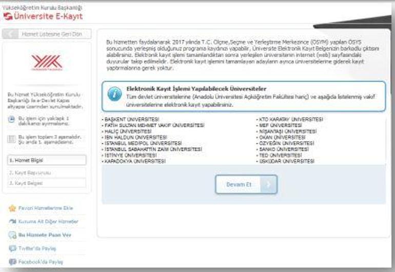
Task: Click the Üniversite E-Kayıt page title
Action: 48,17
